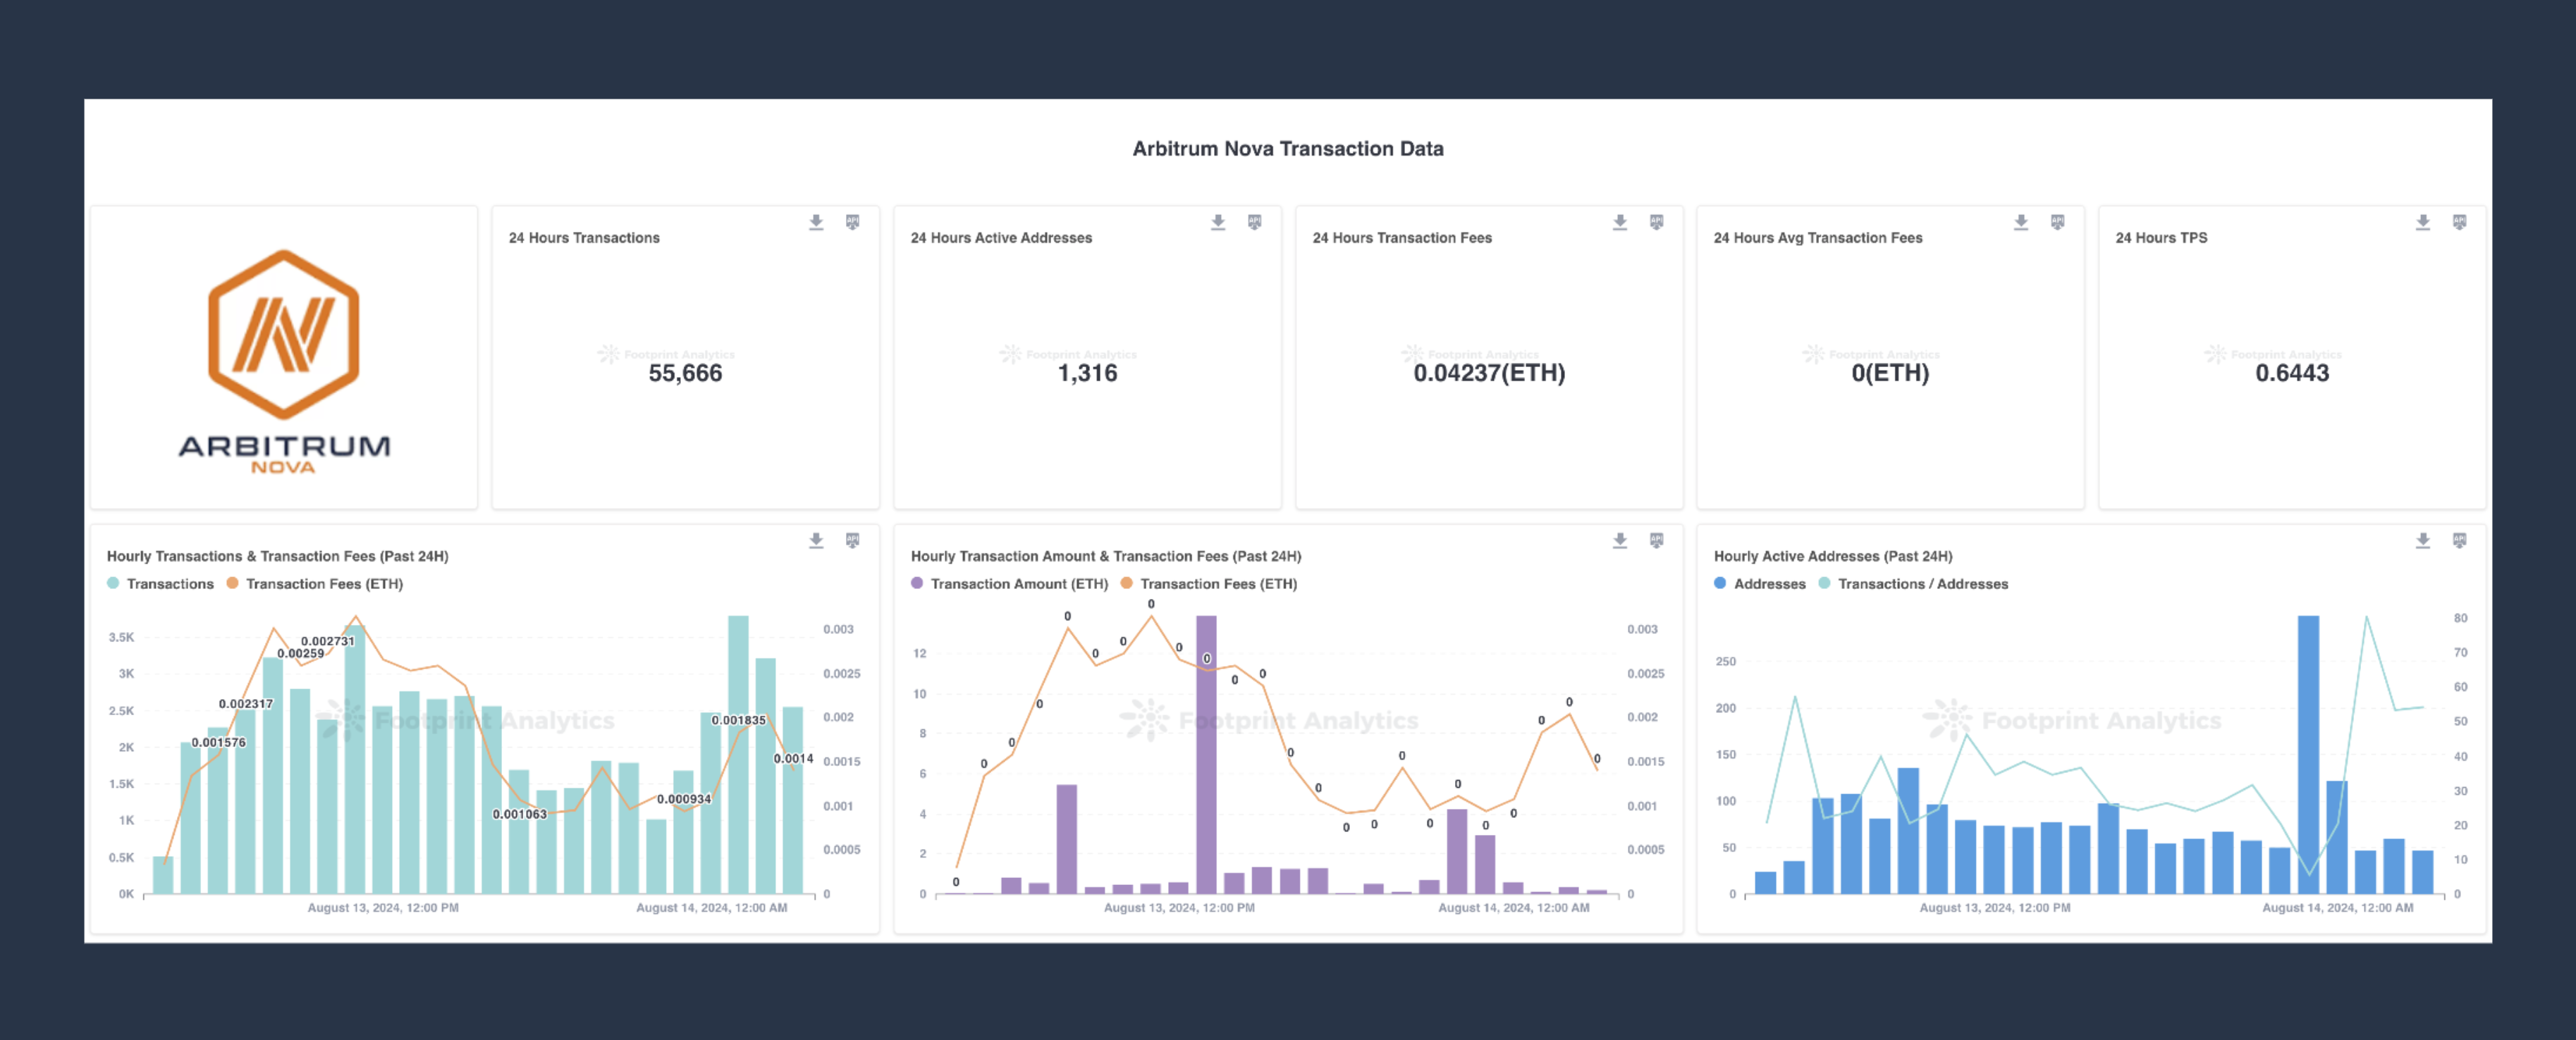Viewport: 2576px width, 1040px height.
Task: Click the API icon on the Hourly Transaction Amount chart
Action: [1656, 540]
